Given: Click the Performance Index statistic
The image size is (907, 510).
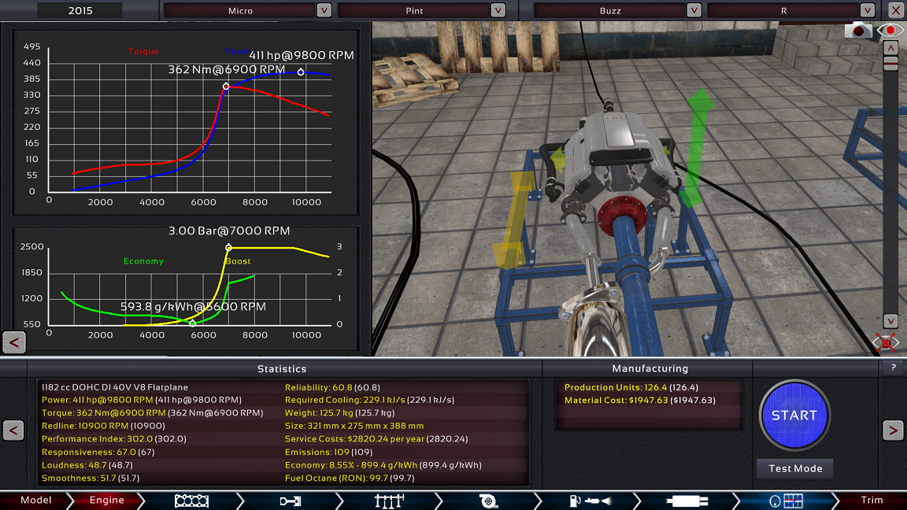Looking at the screenshot, I should tap(114, 439).
